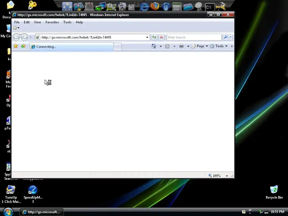Image resolution: width=288 pixels, height=216 pixels.
Task: Open the zoom level dropdown arrow
Action: coord(227,176)
